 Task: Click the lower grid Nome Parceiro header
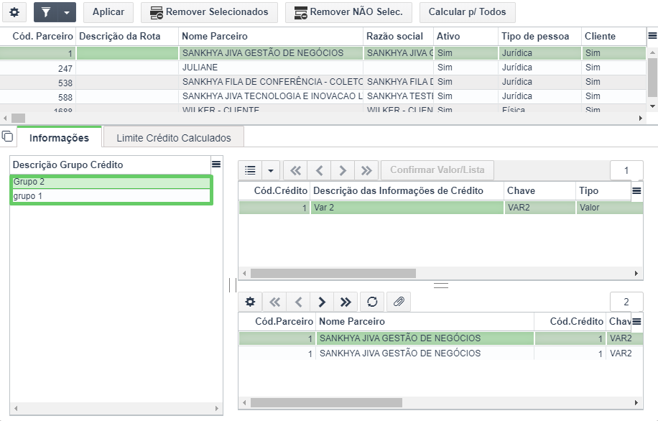[x=425, y=322]
